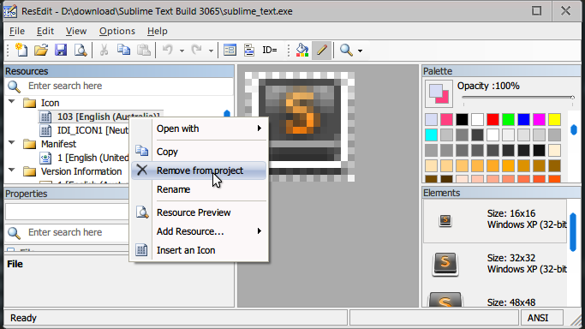Viewport: 585px width, 329px height.
Task: Pick the blue palette swatch
Action: tap(523, 119)
